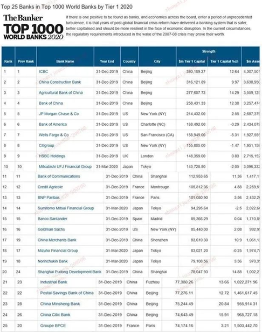Select the value 74,174.16
262x332 pixels.
click(184, 326)
